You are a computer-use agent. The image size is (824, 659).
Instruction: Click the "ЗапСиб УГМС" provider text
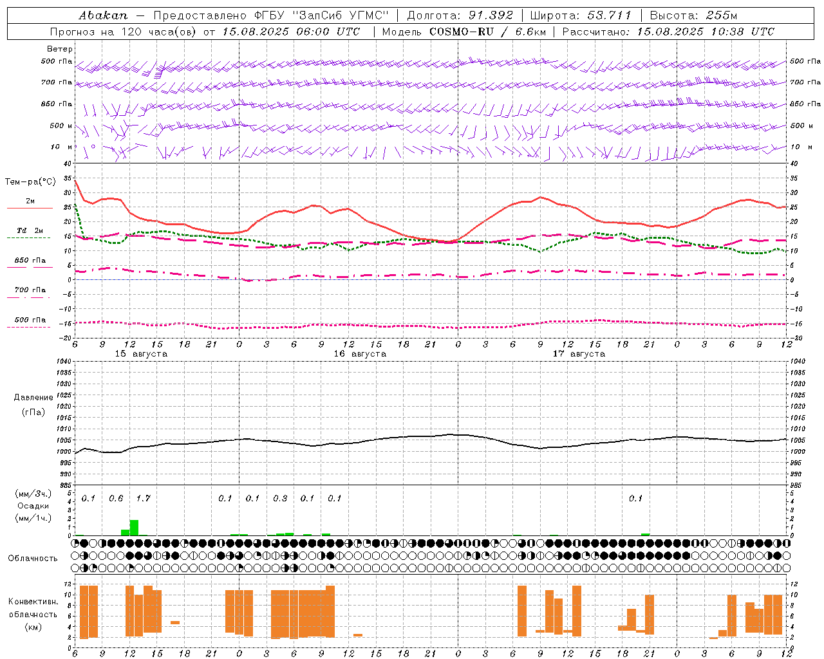click(x=341, y=15)
